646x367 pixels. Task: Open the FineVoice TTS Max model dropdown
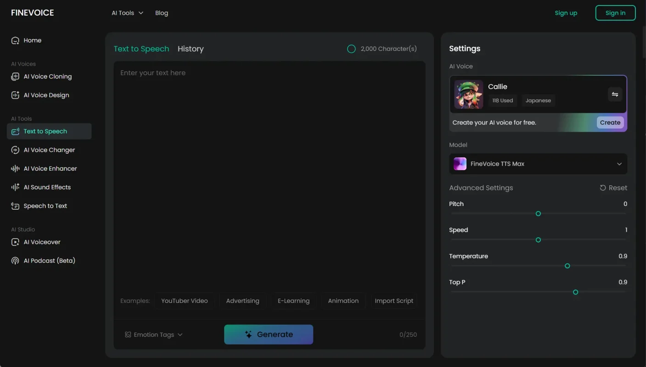(538, 164)
